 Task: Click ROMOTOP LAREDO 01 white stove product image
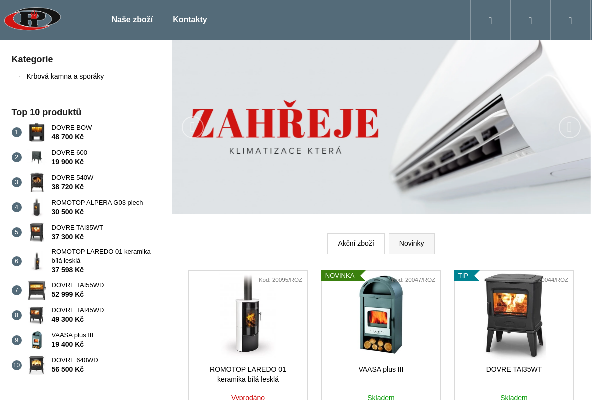(248, 315)
